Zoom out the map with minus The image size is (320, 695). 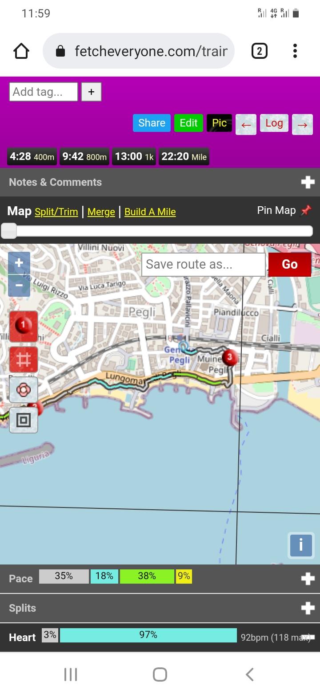tap(19, 286)
